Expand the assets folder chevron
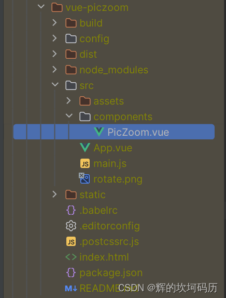226x298 pixels. pyautogui.click(x=68, y=100)
